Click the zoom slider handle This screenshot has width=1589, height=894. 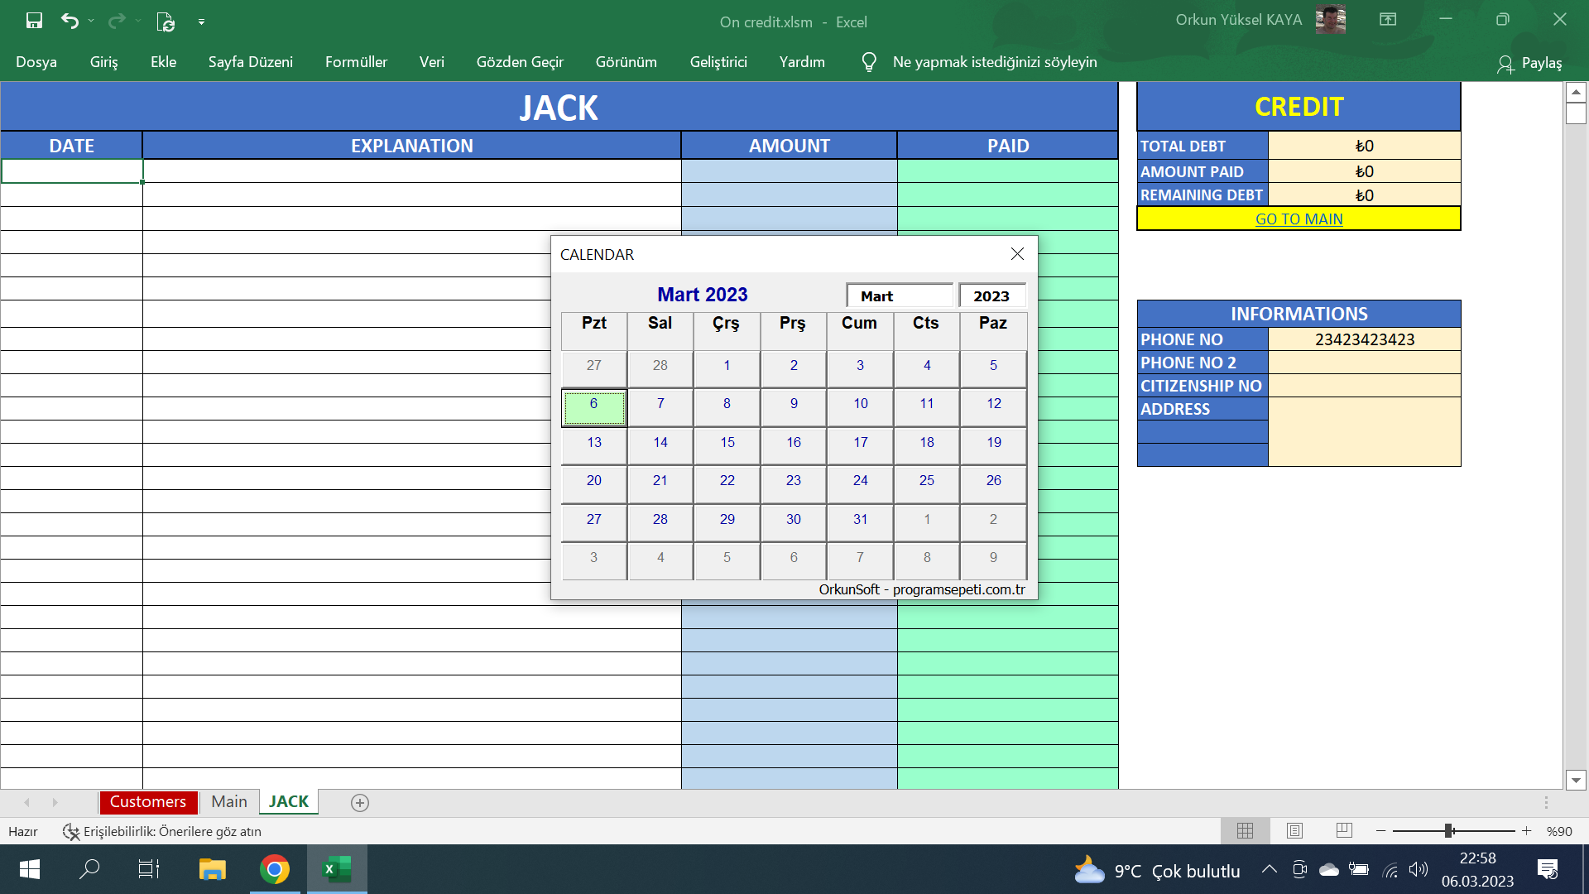coord(1448,830)
